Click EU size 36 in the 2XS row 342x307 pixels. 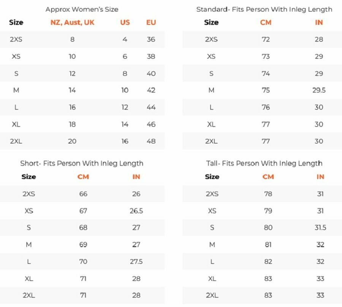pos(151,39)
